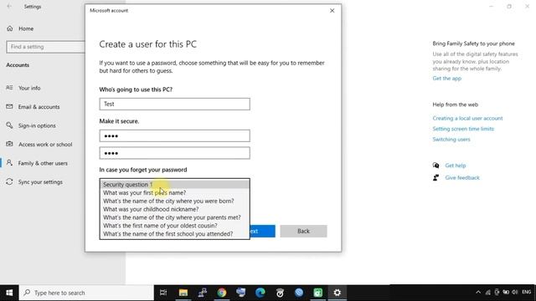Click the blue Next button

click(x=262, y=231)
